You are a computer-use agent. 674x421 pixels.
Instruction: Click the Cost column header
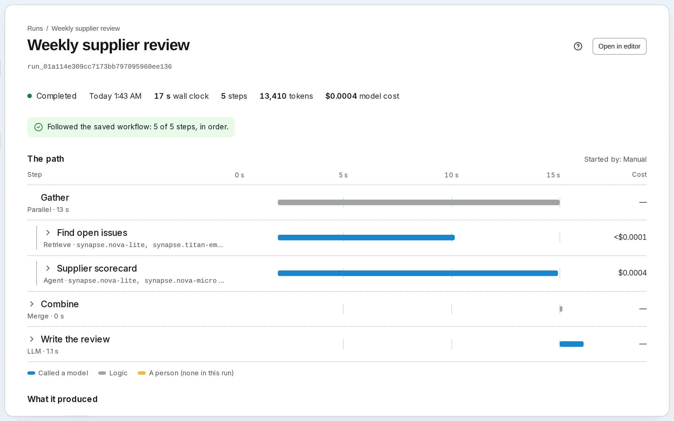click(x=639, y=175)
